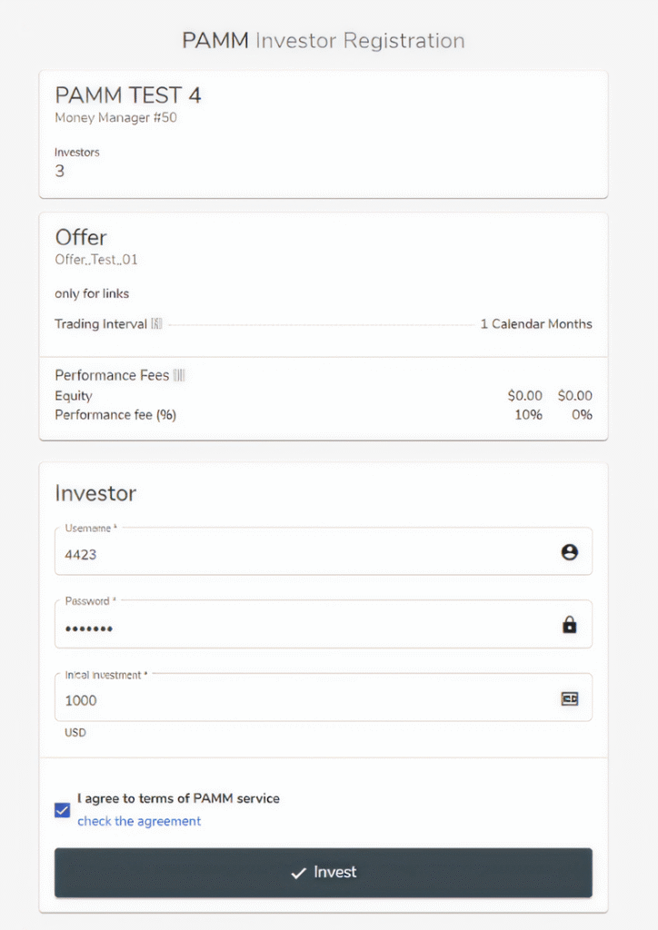Click into the Password input field
658x930 pixels.
pyautogui.click(x=300, y=627)
